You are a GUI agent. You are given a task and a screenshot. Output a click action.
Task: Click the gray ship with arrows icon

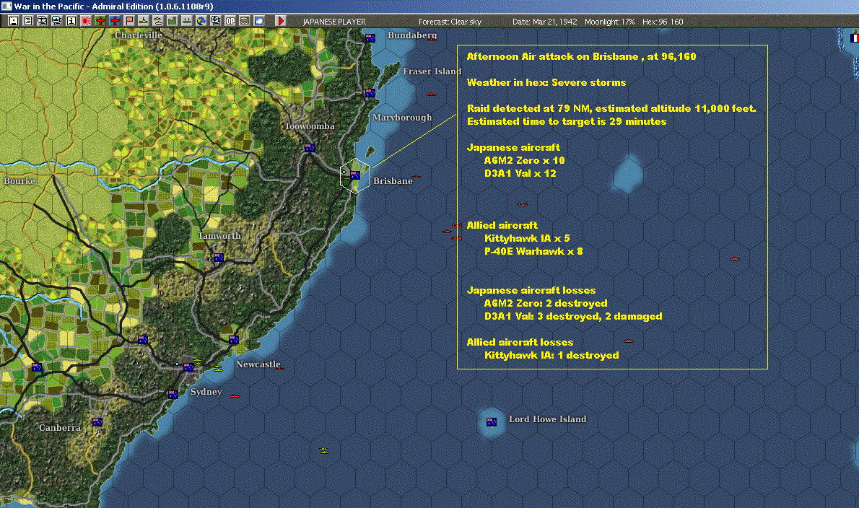coord(187,21)
